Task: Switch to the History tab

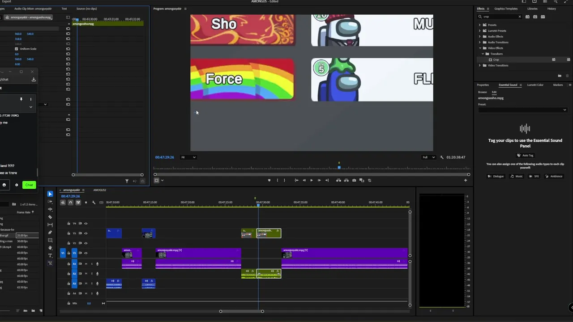Action: coord(552,8)
